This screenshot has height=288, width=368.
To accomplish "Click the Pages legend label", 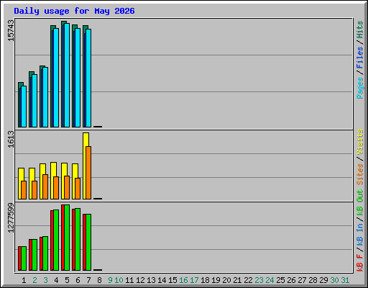I will pos(360,88).
